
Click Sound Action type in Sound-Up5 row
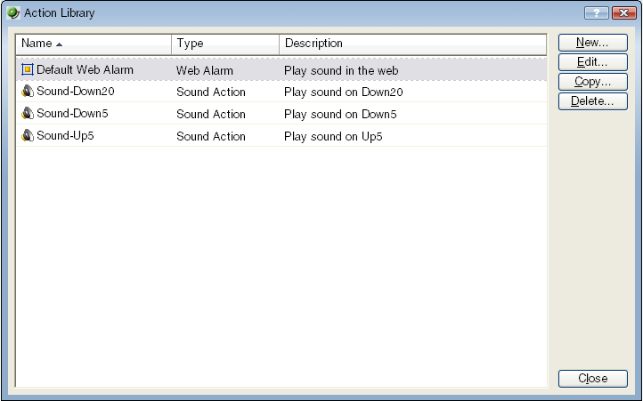pyautogui.click(x=211, y=136)
